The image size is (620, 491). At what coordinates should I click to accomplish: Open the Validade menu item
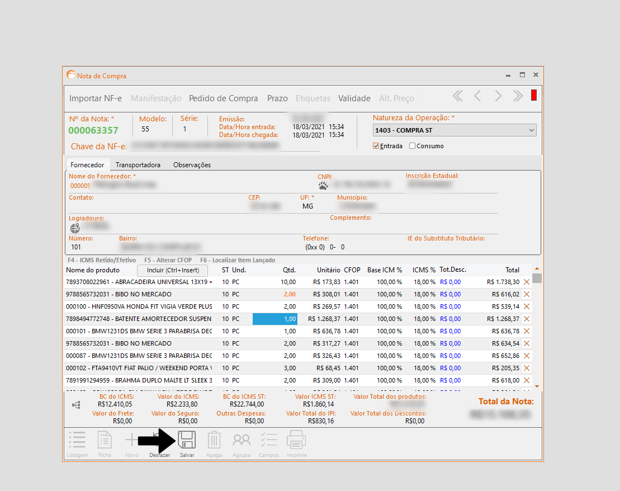(354, 98)
